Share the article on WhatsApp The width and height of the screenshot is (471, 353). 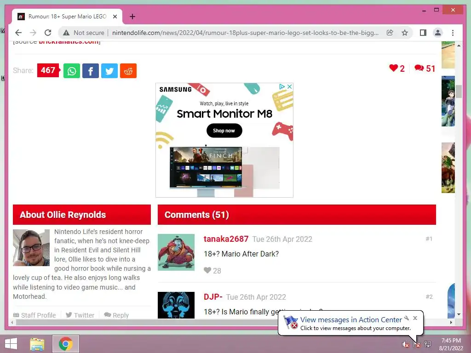[71, 71]
